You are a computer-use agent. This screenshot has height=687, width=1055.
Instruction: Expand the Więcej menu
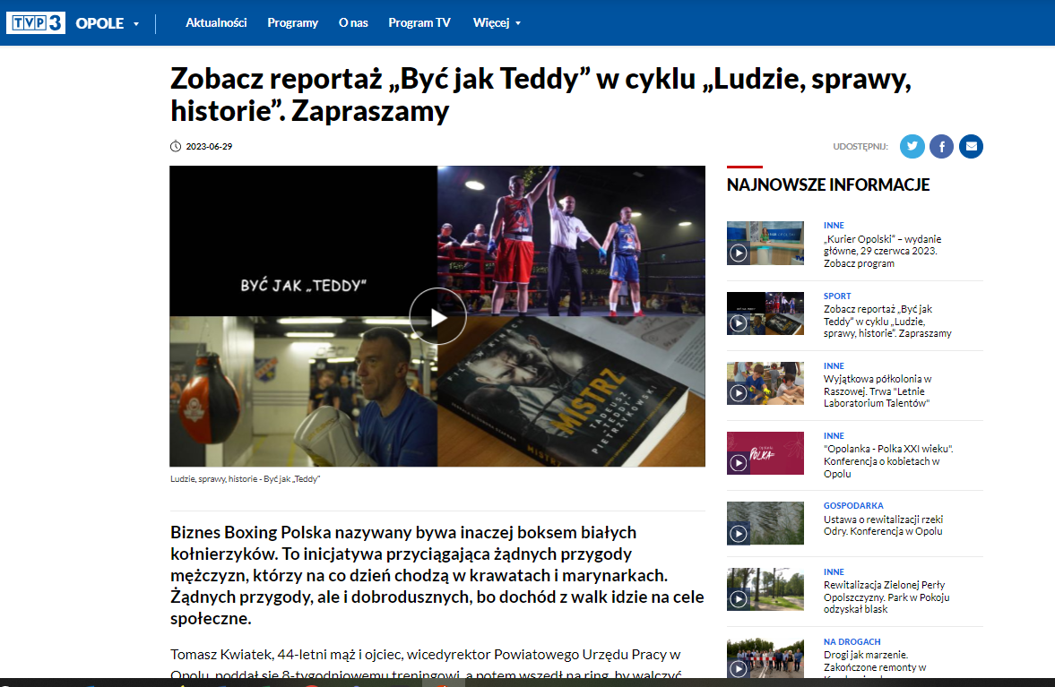coord(497,23)
